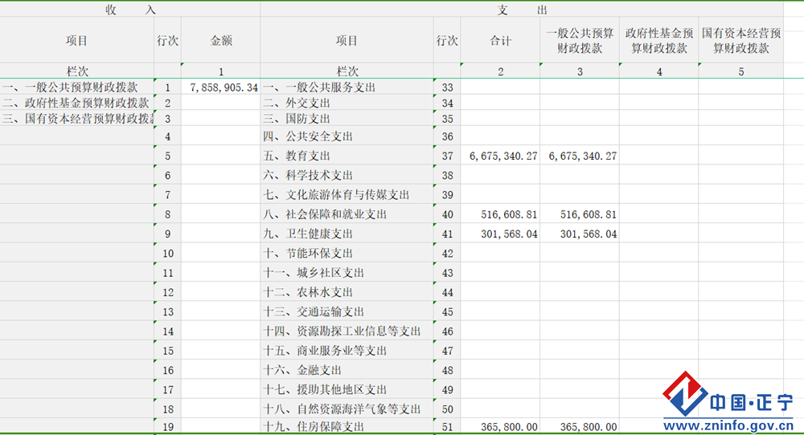Click the 六、科学技术支出 cell
This screenshot has height=435, width=804.
(x=347, y=175)
